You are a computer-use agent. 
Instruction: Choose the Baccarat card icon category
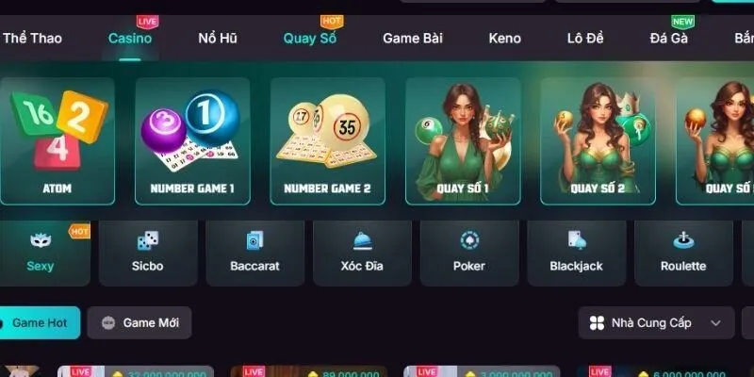tap(254, 240)
